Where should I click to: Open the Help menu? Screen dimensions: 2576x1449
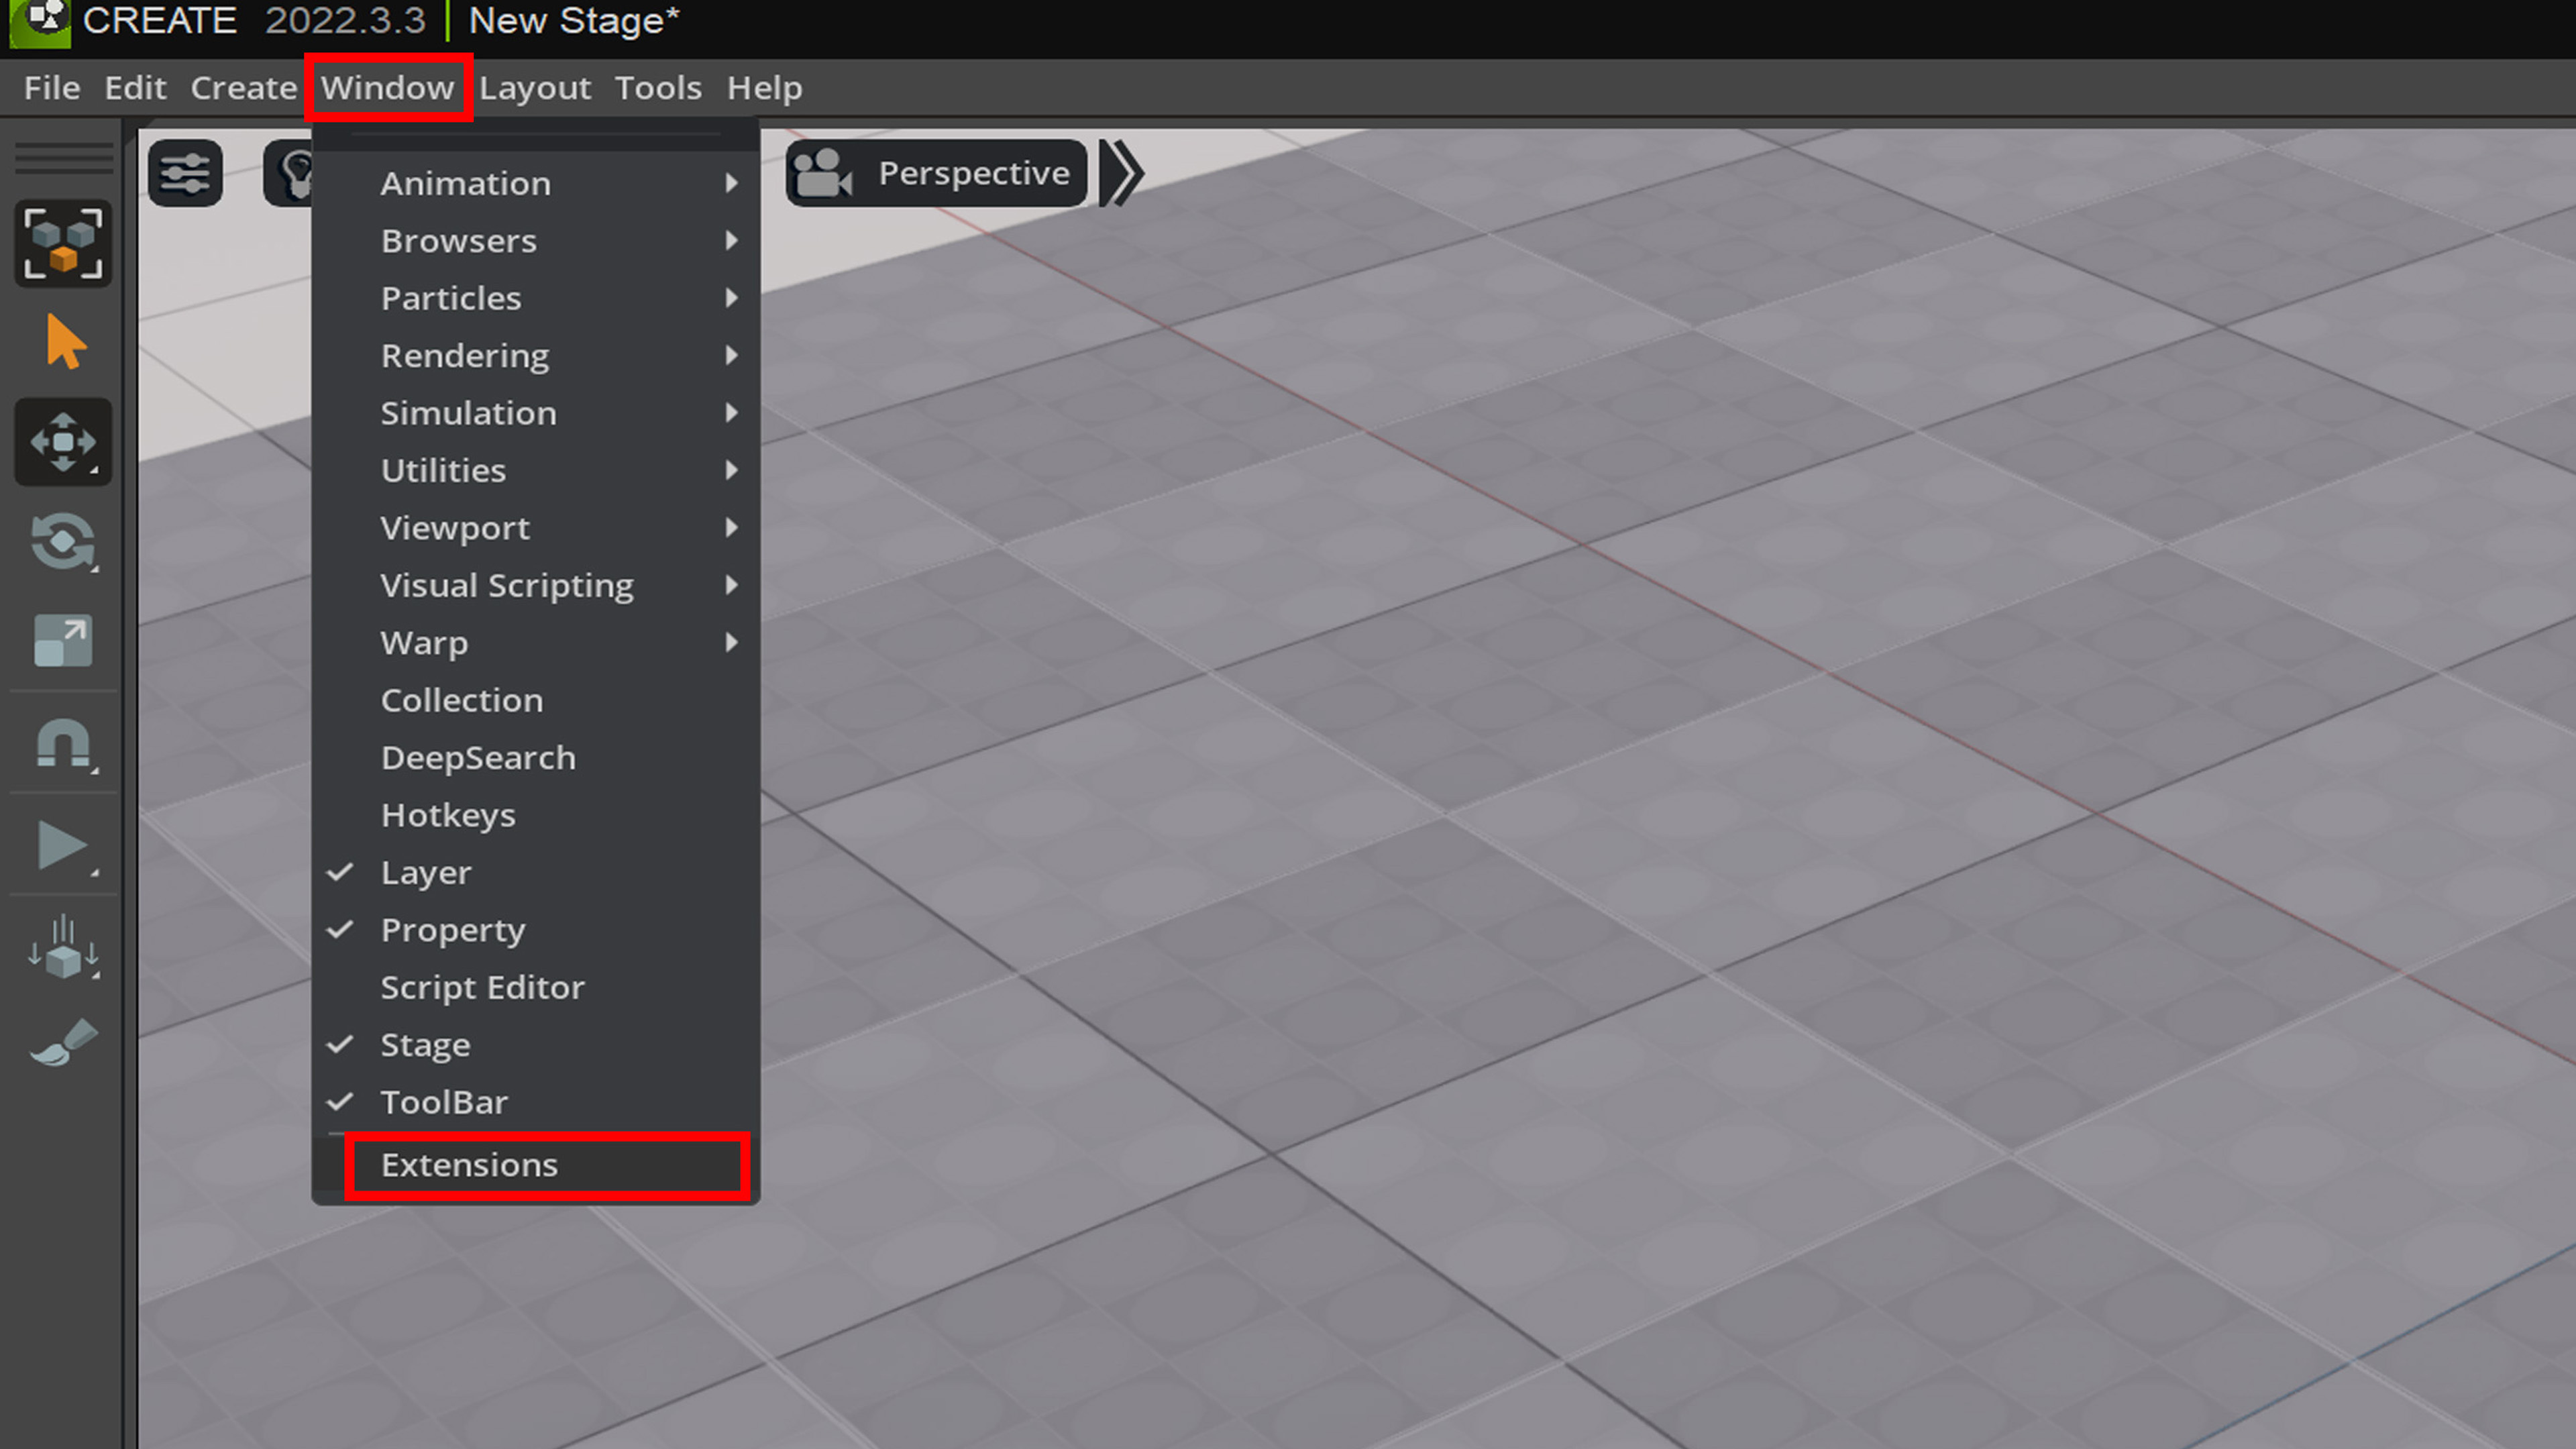point(764,87)
